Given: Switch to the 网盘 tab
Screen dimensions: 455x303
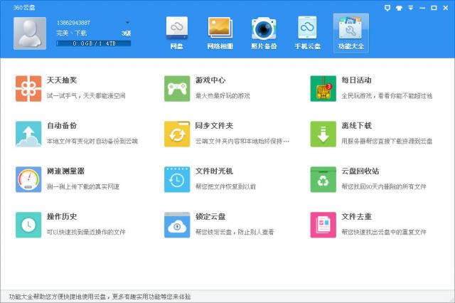Looking at the screenshot, I should point(177,33).
